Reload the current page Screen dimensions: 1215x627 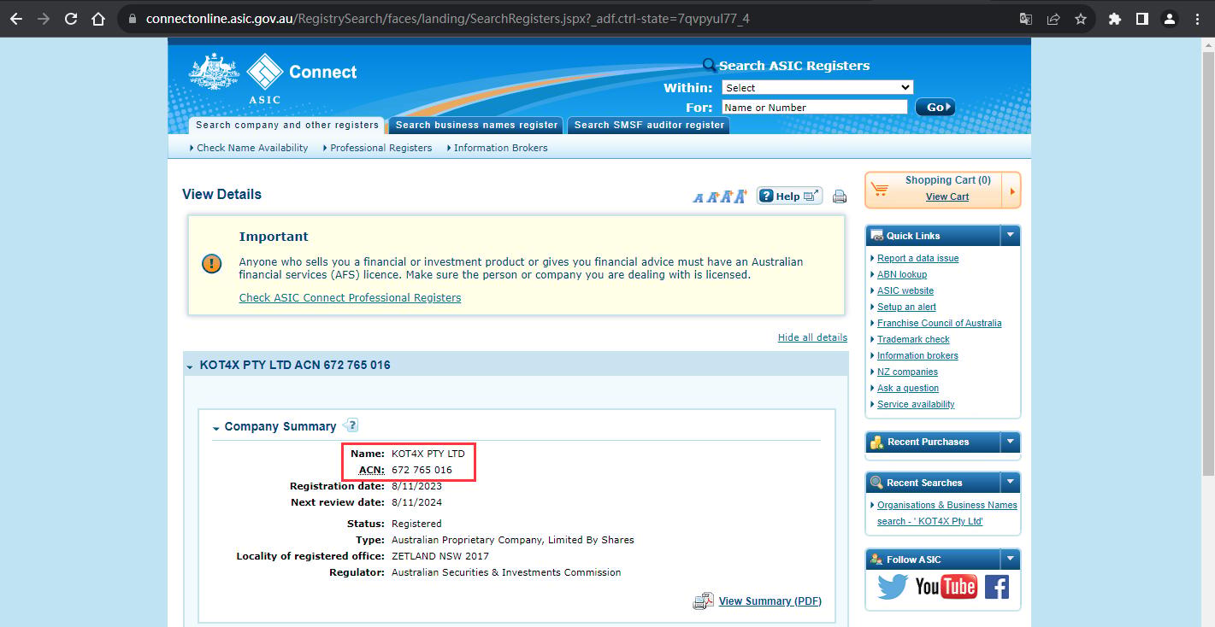click(x=71, y=19)
